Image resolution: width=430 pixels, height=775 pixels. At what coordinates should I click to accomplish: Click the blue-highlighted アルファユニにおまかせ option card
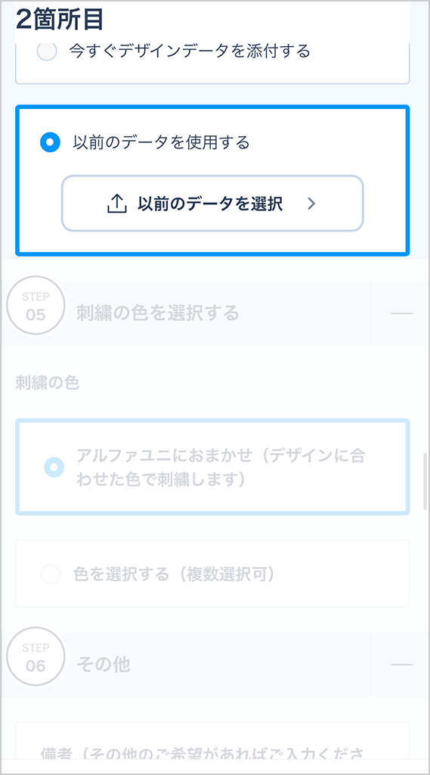[x=212, y=467]
